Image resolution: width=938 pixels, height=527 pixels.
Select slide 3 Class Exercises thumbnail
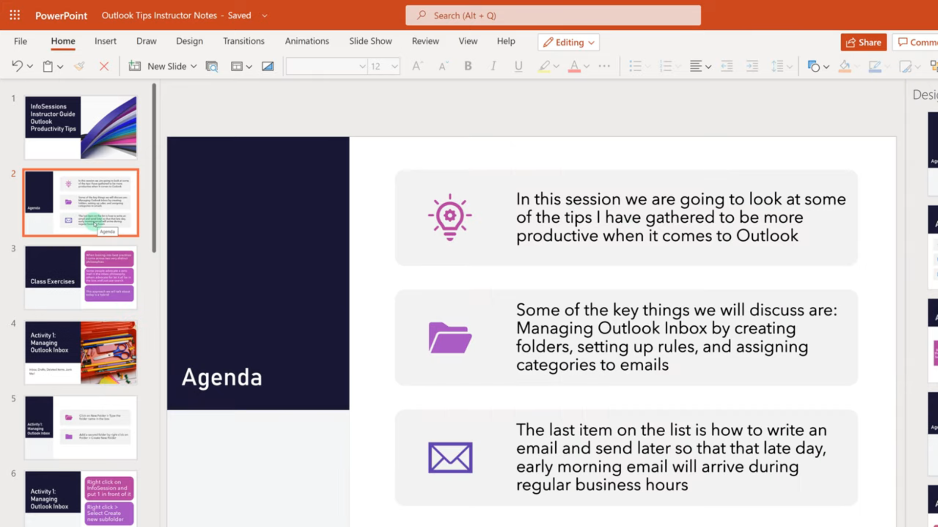tap(81, 277)
